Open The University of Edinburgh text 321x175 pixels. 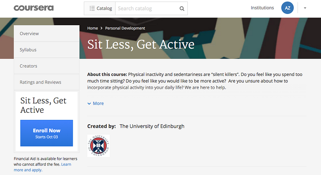click(x=152, y=126)
